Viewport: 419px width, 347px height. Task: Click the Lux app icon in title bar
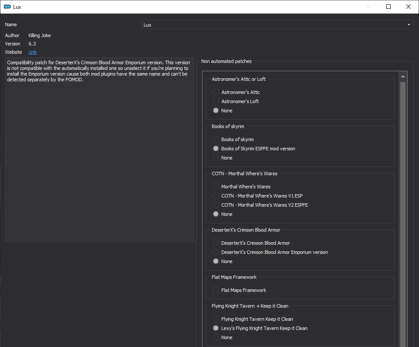coord(7,7)
